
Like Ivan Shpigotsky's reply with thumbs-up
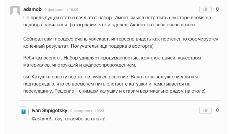tap(206, 110)
